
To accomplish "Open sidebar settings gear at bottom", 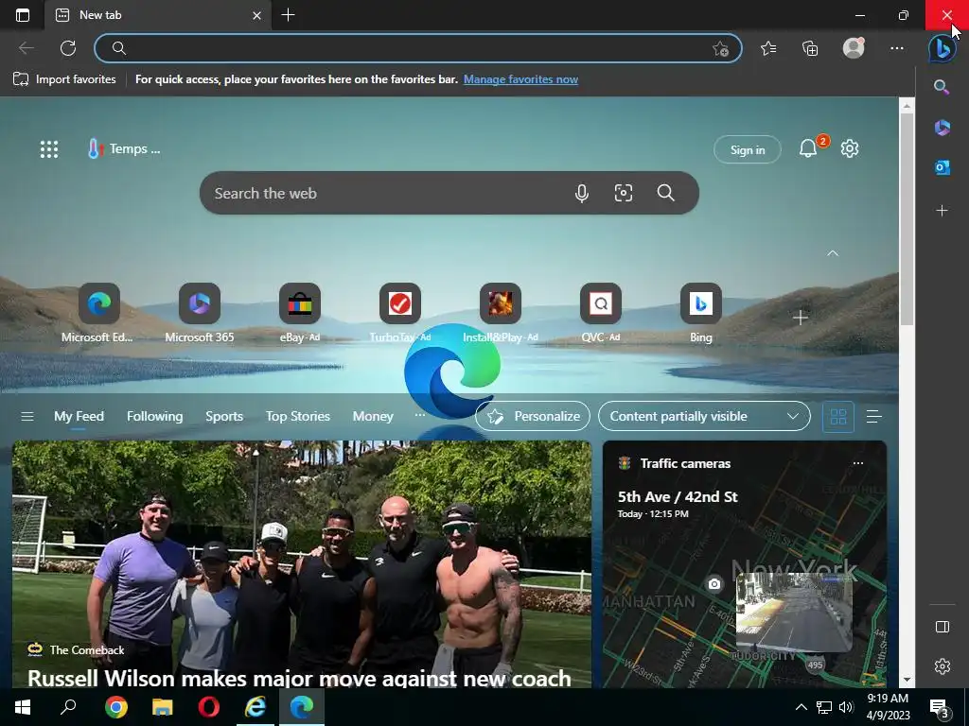I will (x=942, y=666).
